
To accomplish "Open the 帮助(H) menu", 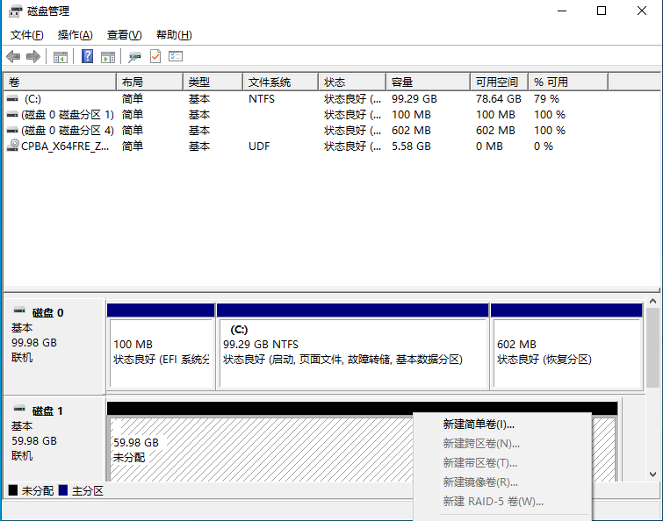I will (x=174, y=35).
